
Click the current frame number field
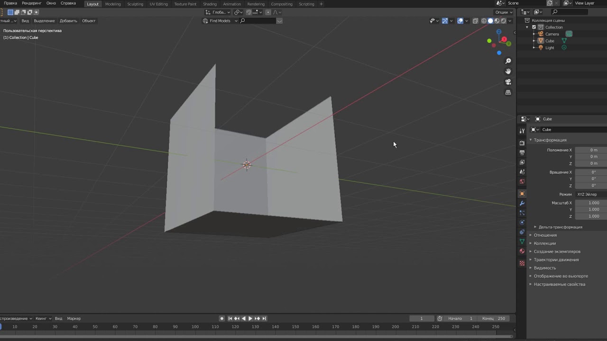[421, 318]
